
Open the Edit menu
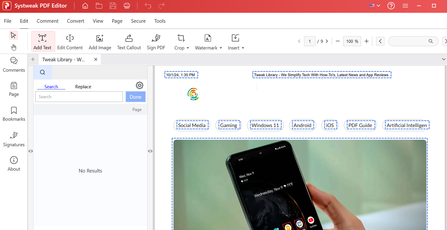pyautogui.click(x=24, y=21)
